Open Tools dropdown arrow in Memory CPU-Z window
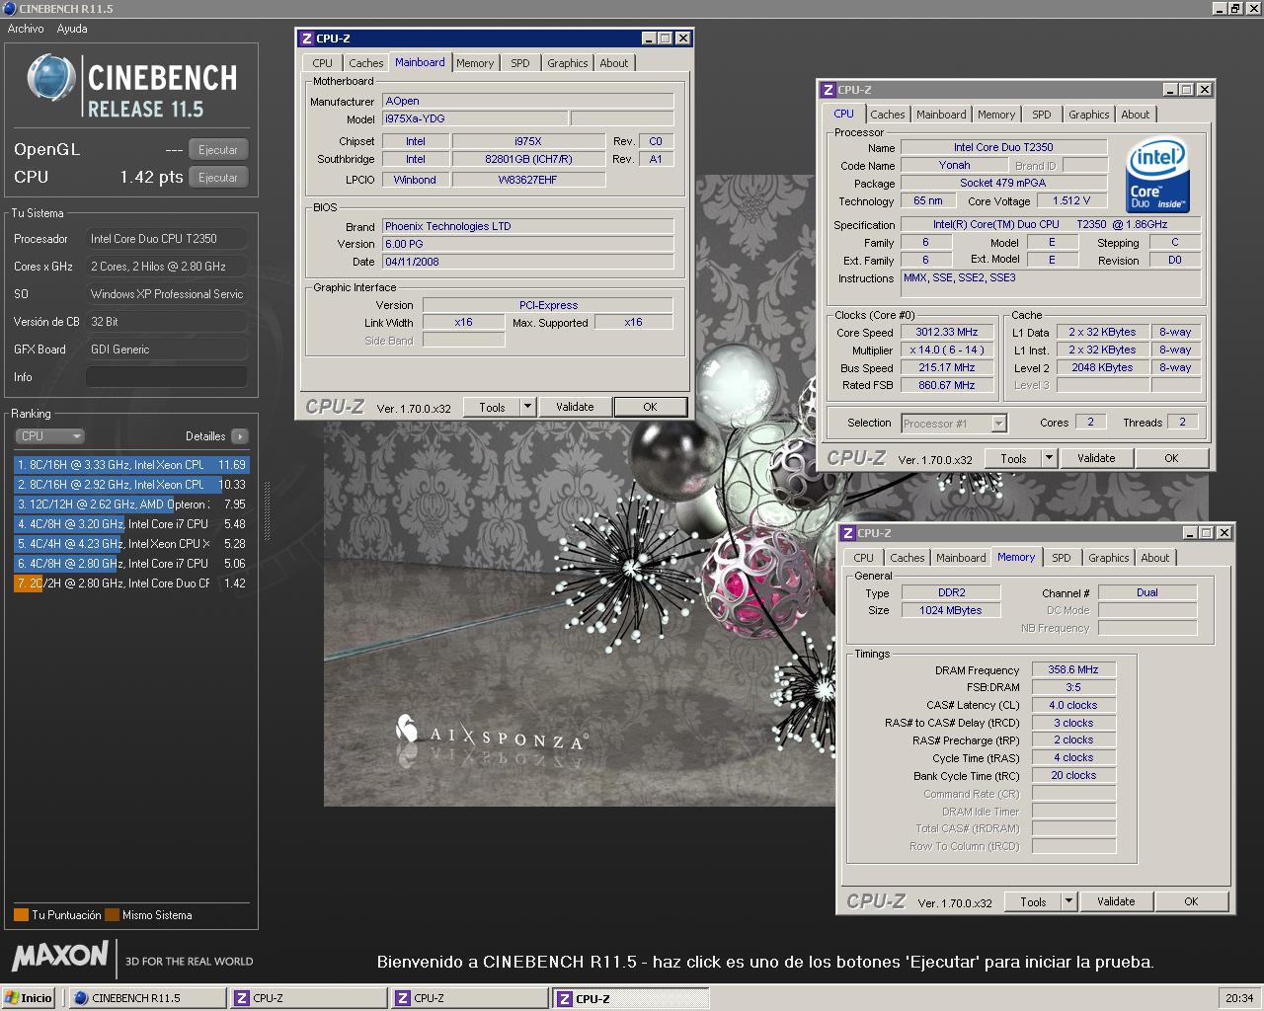Viewport: 1264px width, 1011px height. click(1068, 901)
